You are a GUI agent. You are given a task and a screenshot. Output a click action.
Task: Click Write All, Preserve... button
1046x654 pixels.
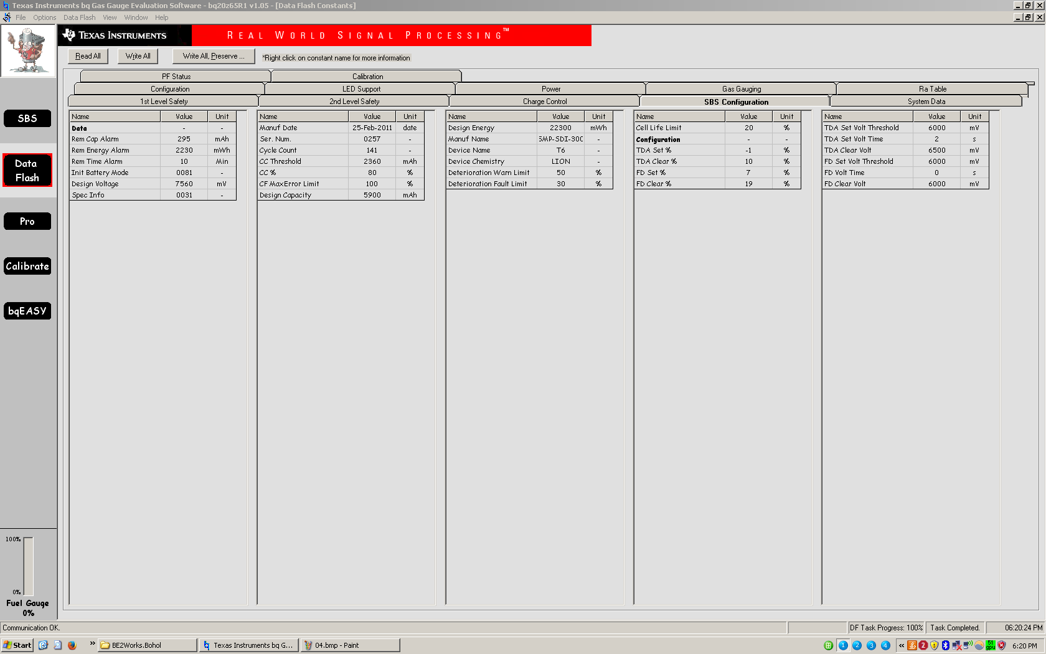[214, 56]
